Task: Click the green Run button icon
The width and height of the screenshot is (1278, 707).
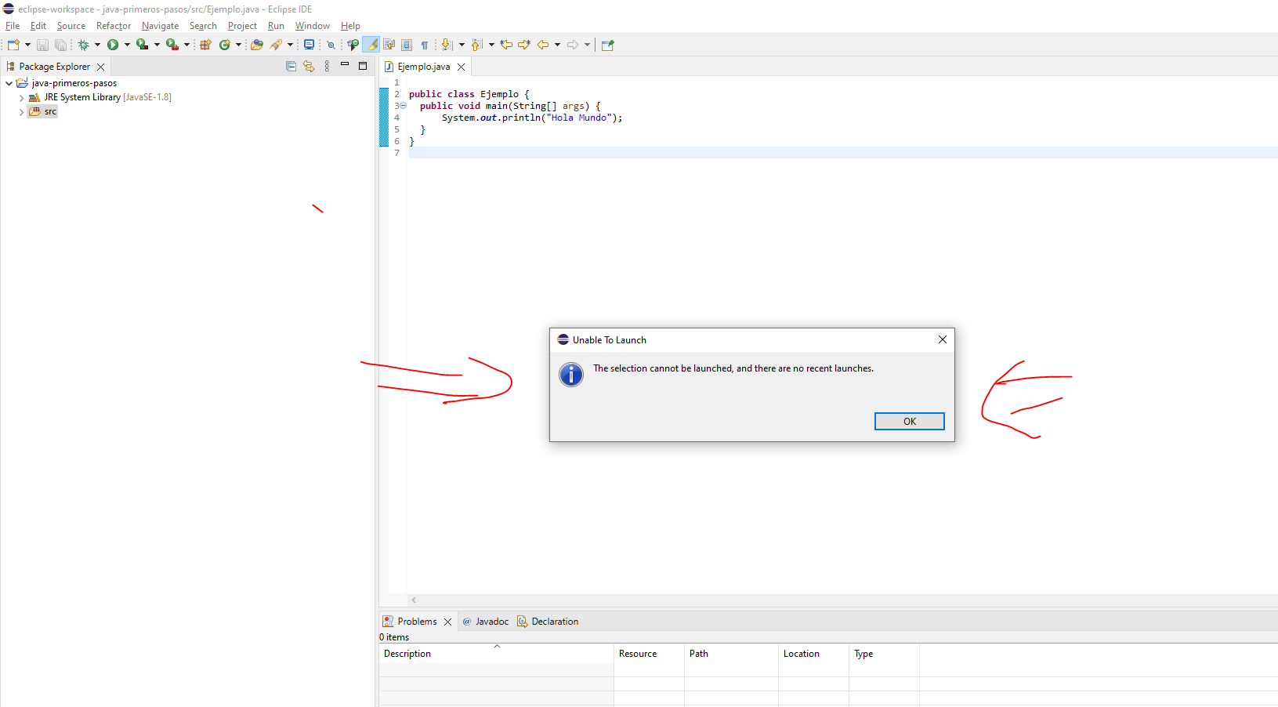Action: (x=113, y=45)
